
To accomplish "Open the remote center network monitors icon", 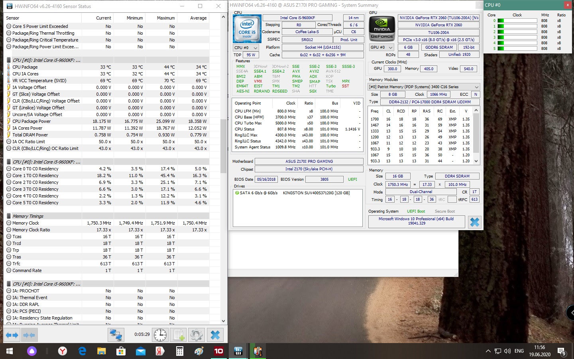I will pos(116,335).
